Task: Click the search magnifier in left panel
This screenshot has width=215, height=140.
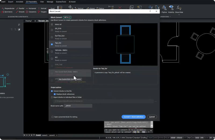Action: [19, 25]
